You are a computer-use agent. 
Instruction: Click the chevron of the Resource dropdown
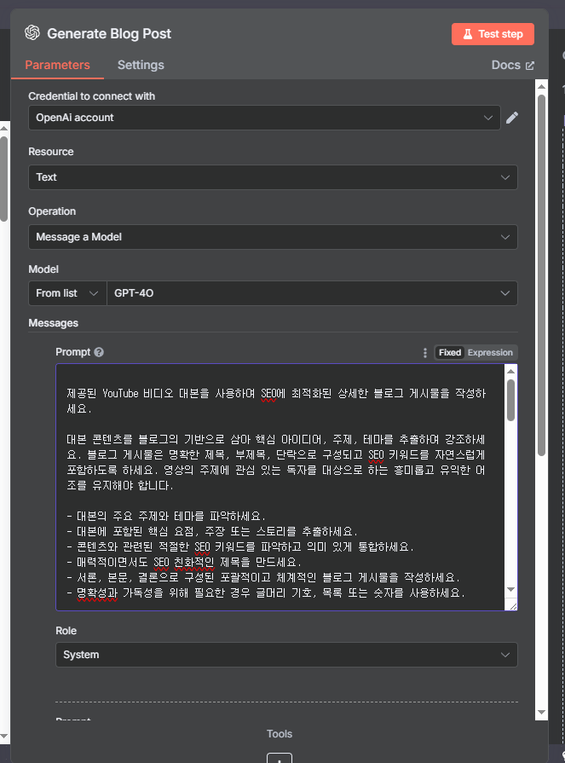point(505,177)
